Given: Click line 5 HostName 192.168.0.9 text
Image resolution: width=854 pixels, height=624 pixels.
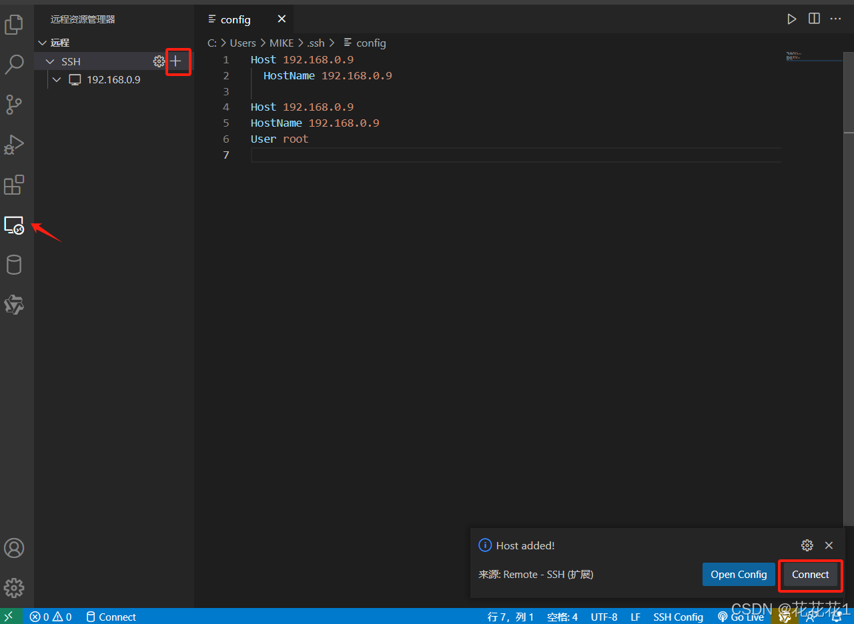Looking at the screenshot, I should [x=315, y=123].
